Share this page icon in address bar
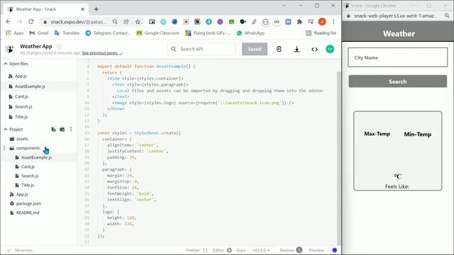 (x=126, y=22)
